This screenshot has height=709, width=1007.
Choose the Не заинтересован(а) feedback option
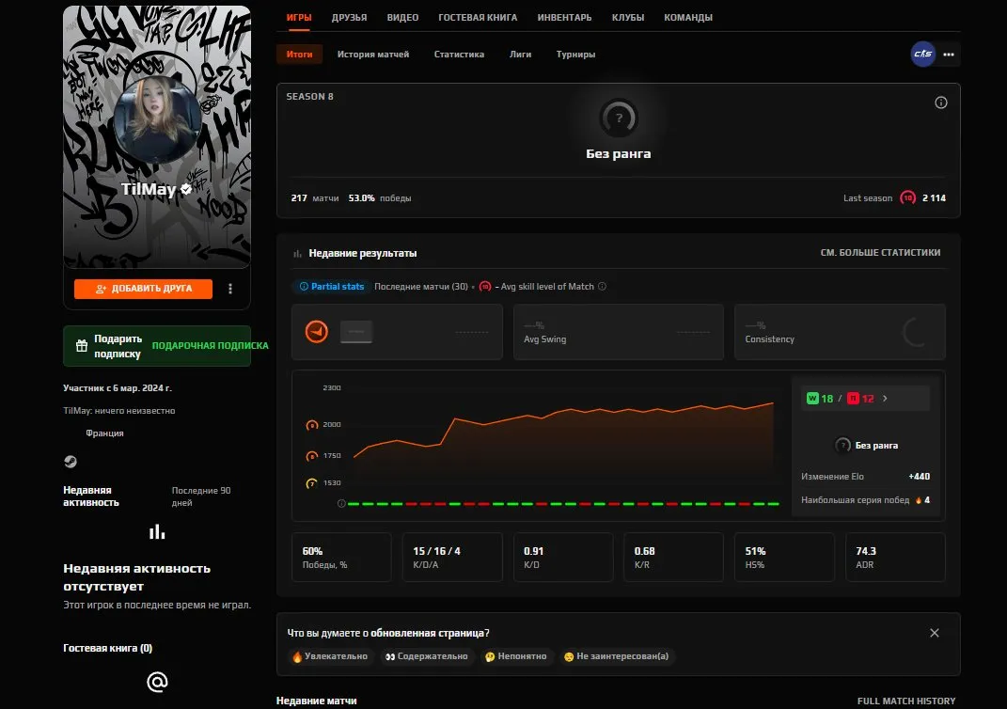(617, 656)
